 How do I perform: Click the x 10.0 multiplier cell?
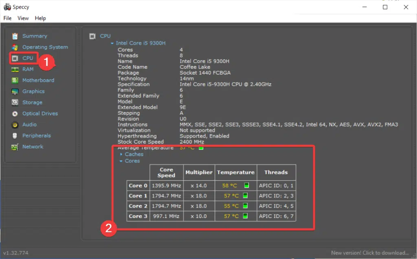tap(199, 216)
